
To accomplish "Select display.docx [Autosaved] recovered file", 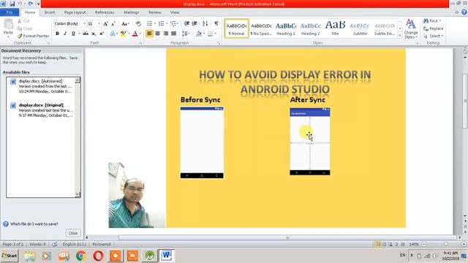I will 41,86.
